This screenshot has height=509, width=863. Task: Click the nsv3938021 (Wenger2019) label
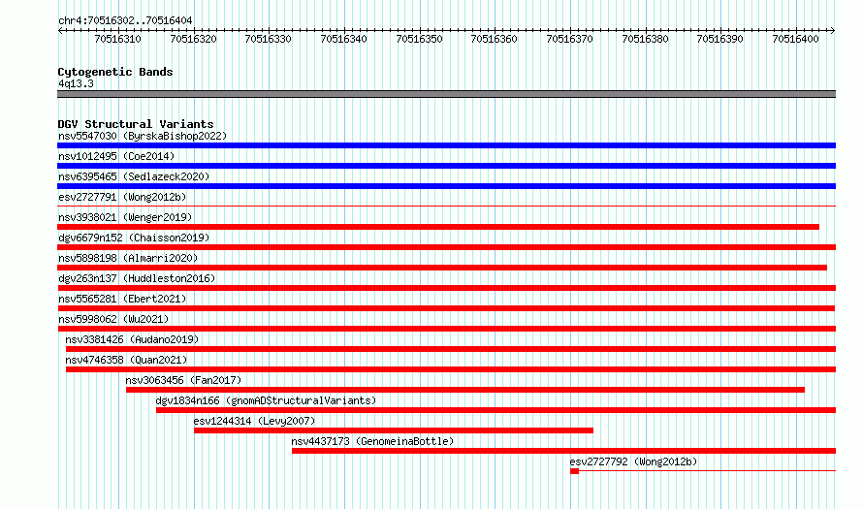(x=125, y=217)
